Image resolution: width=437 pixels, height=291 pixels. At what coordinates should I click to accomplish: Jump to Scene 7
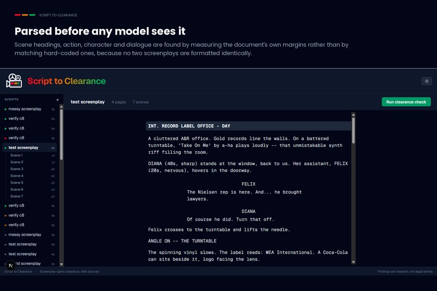[32, 196]
